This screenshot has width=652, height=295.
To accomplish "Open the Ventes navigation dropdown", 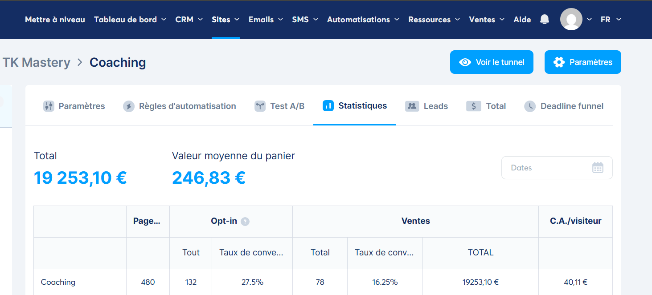I will pos(486,20).
